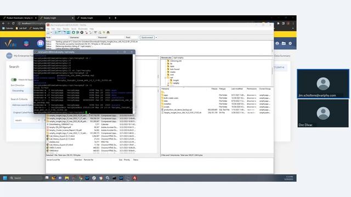Image resolution: width=351 pixels, height=197 pixels.
Task: Switch off Match All Search toggle
Action: pyautogui.click(x=14, y=80)
